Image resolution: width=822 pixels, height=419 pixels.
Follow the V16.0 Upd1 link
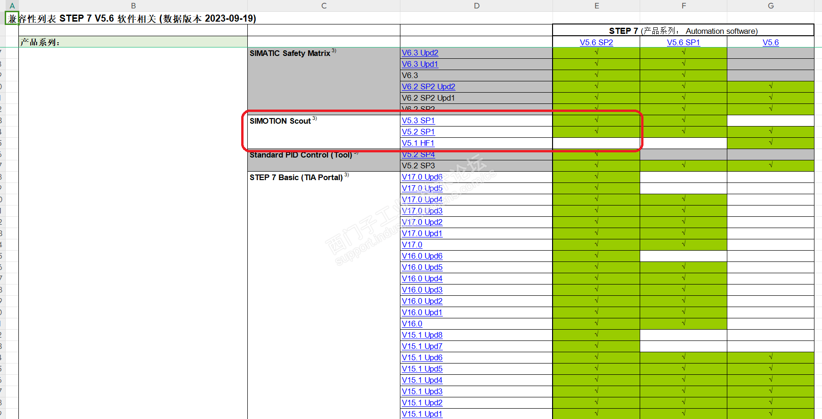click(422, 313)
